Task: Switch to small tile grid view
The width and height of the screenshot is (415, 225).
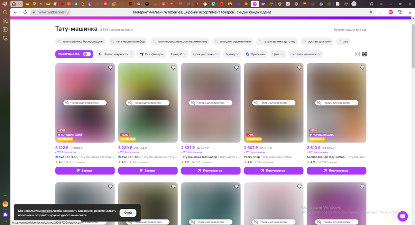Action: [x=364, y=54]
